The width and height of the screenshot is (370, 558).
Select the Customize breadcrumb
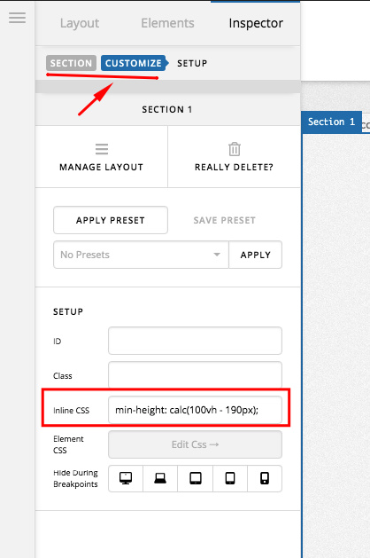(x=134, y=63)
